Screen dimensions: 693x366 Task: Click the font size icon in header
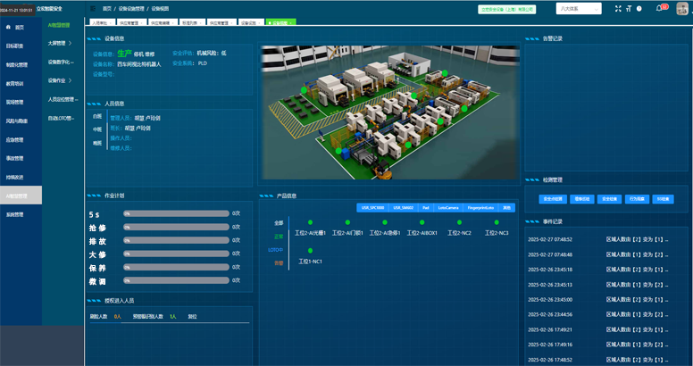point(629,8)
